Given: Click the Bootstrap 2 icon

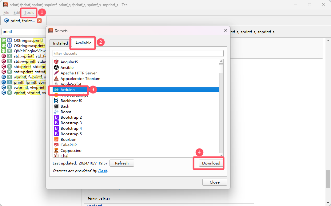Looking at the screenshot, I should (56, 117).
